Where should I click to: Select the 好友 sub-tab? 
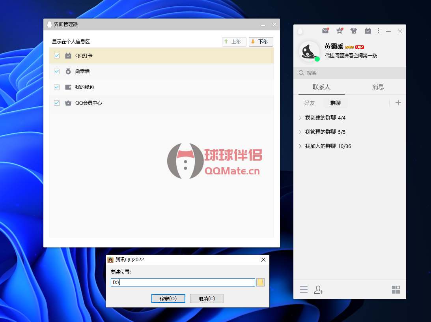point(310,103)
